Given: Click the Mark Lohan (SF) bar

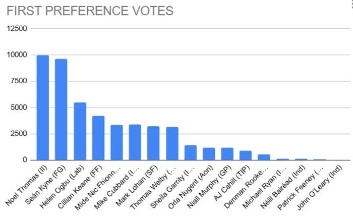Looking at the screenshot, I should pyautogui.click(x=153, y=143).
